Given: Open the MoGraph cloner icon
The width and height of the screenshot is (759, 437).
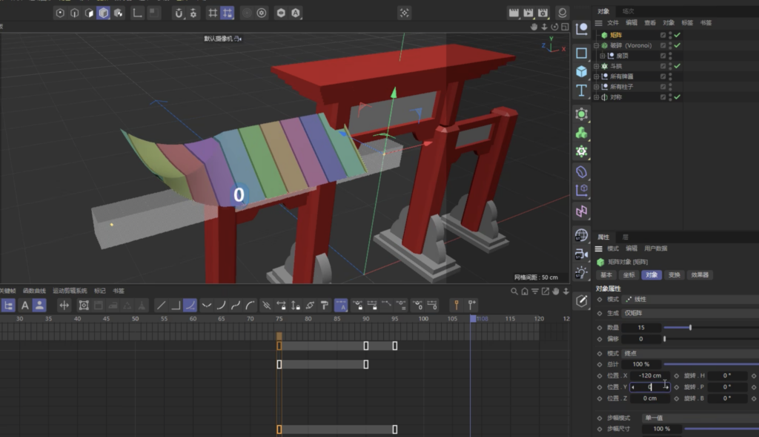Looking at the screenshot, I should (x=582, y=132).
